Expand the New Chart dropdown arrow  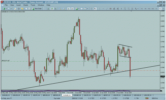coord(6,9)
